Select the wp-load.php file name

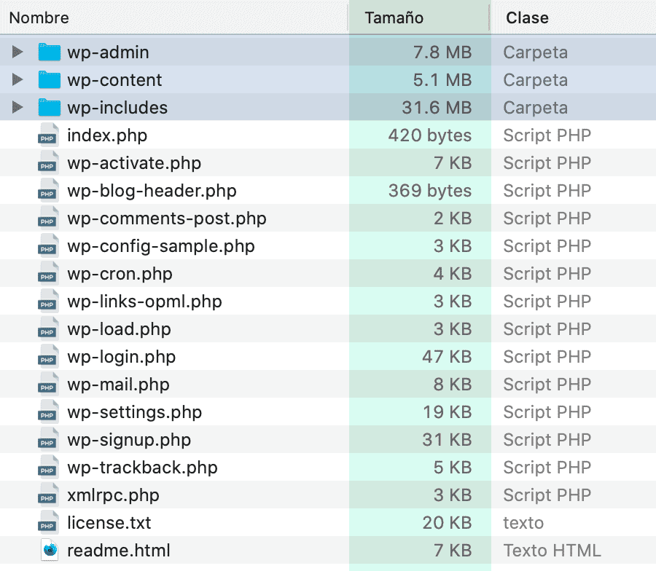(x=120, y=329)
